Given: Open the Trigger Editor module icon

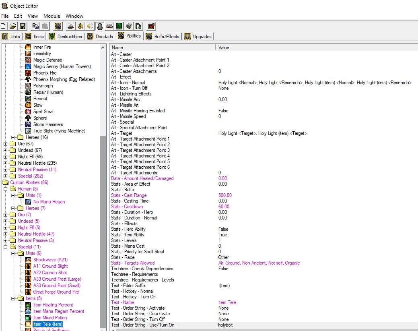Looking at the screenshot, I should point(80,26).
